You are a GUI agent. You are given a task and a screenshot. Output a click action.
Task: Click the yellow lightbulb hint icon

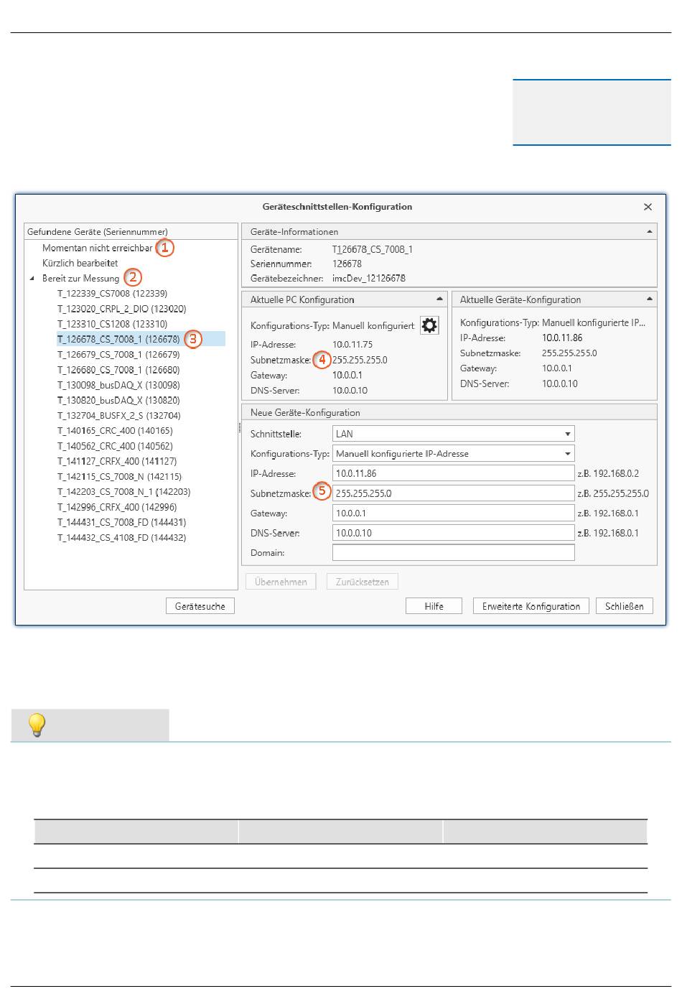point(36,725)
